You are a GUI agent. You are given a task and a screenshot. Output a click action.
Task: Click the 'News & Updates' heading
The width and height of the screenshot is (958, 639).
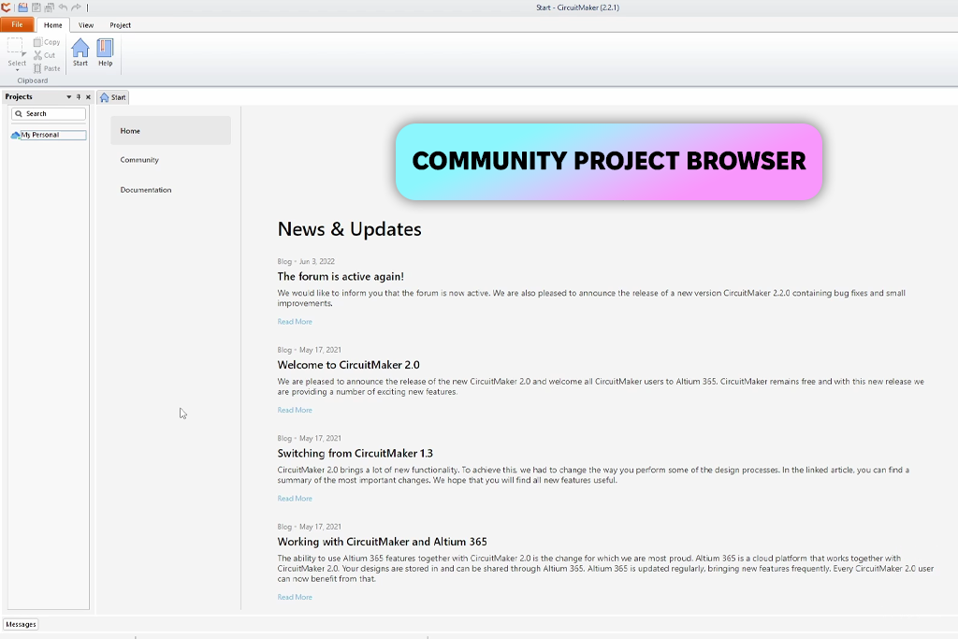pyautogui.click(x=350, y=229)
